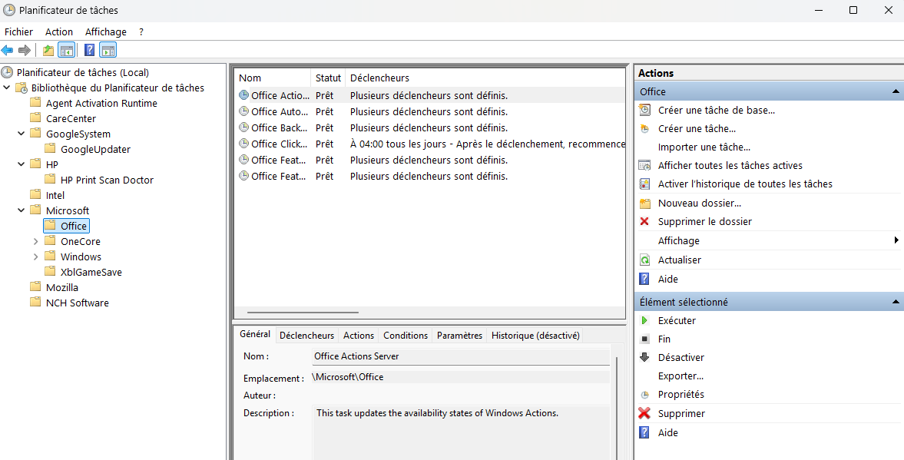Viewport: 904px width, 460px height.
Task: Click clock icon of Office Click... task
Action: (244, 144)
